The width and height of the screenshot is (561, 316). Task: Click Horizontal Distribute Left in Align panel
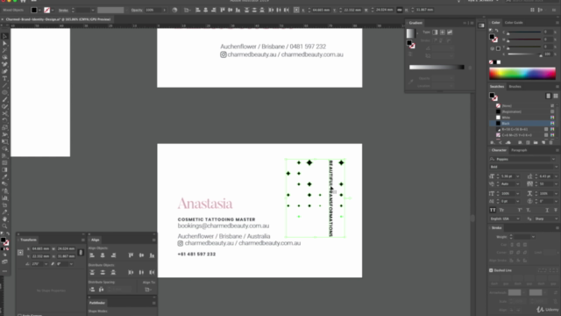(131, 273)
